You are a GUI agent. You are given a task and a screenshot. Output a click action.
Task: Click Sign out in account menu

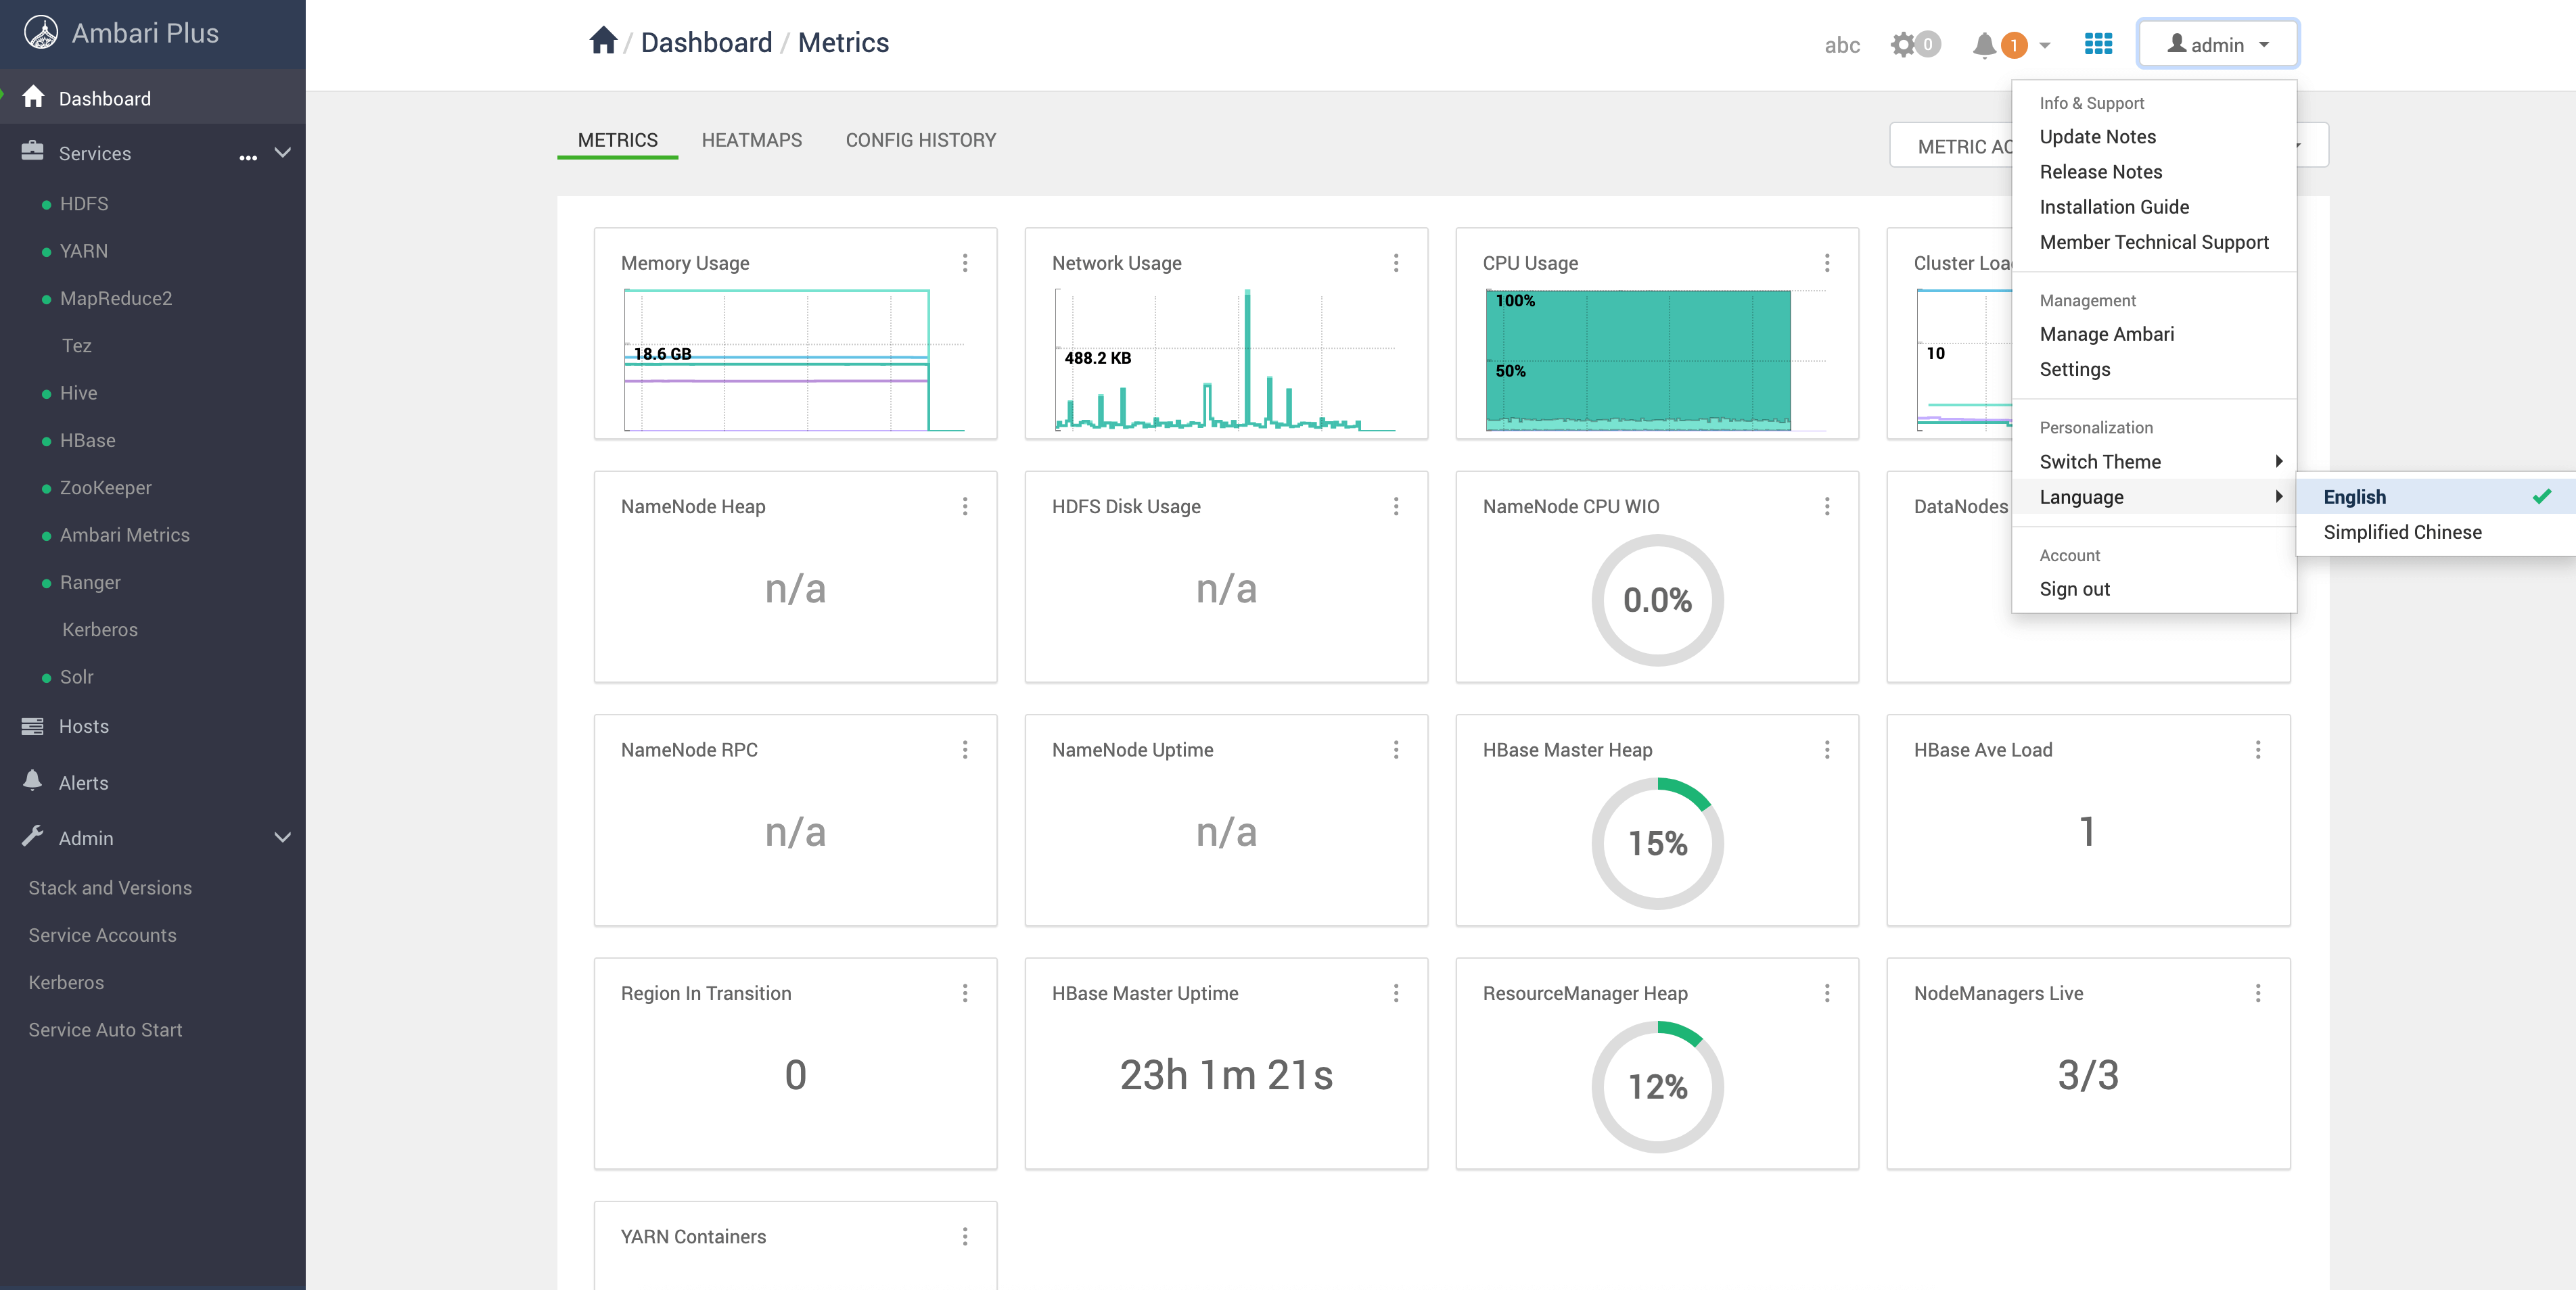pyautogui.click(x=2074, y=588)
